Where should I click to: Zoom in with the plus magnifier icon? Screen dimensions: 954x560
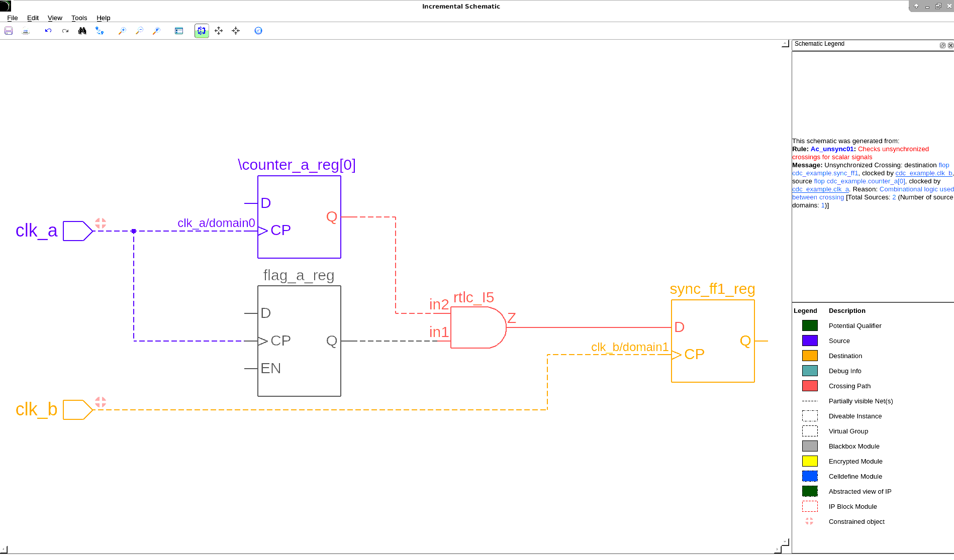[122, 31]
